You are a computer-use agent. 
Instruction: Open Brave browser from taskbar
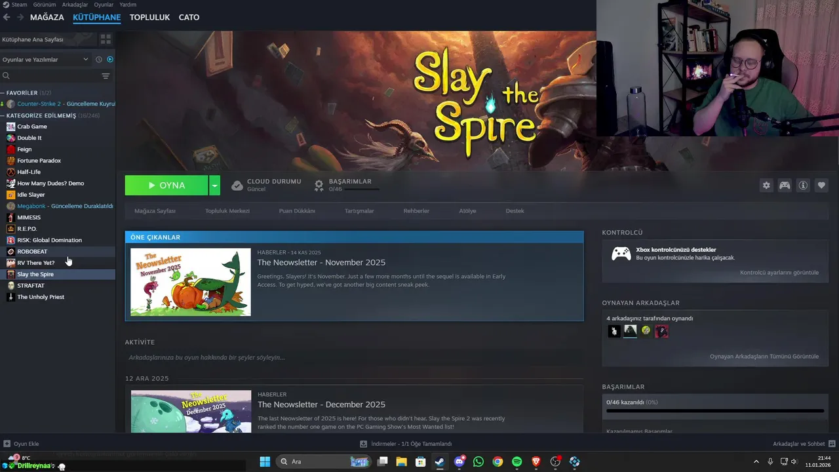pos(536,462)
